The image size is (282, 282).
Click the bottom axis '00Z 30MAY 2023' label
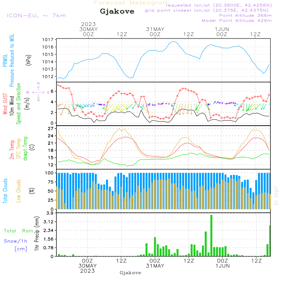(87, 266)
